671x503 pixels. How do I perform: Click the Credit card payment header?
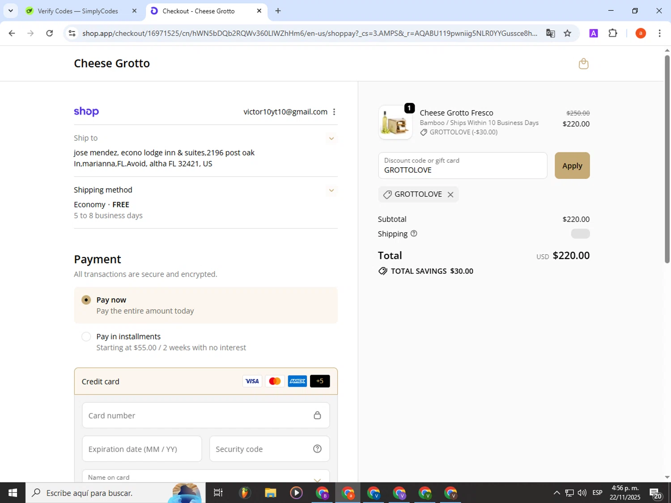[x=206, y=381]
